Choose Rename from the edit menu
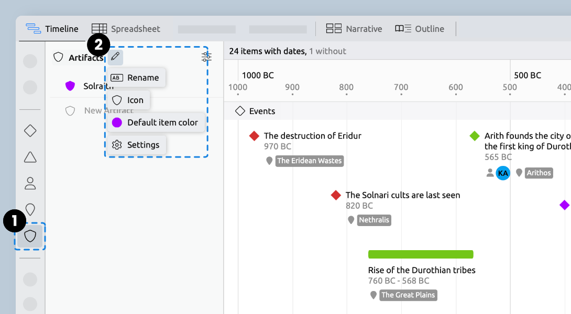571x314 pixels. tap(136, 77)
